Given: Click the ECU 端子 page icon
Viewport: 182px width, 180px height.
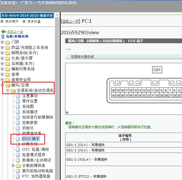Looking at the screenshot, I should [x=18, y=139].
